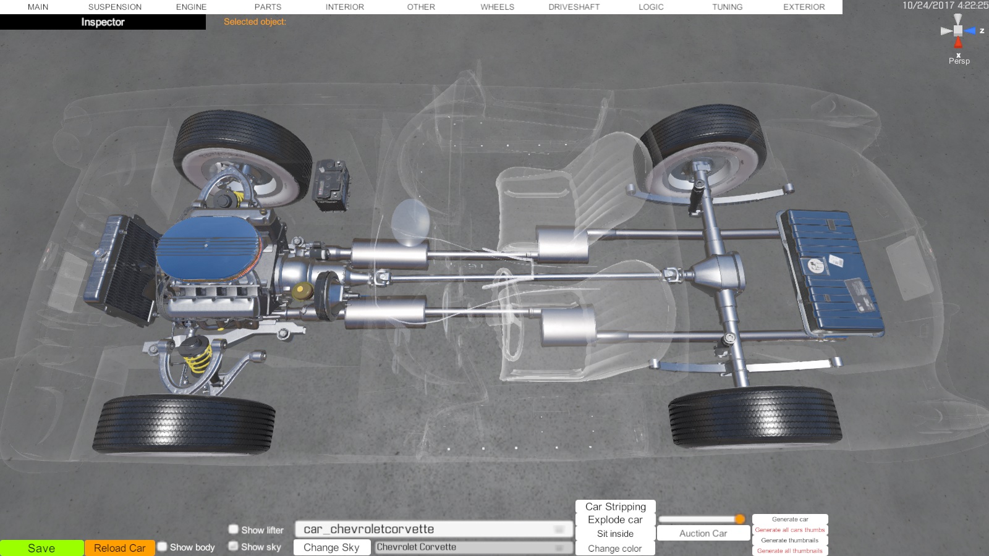Click the orange Reload Car button
Viewport: 989px width, 556px height.
119,548
